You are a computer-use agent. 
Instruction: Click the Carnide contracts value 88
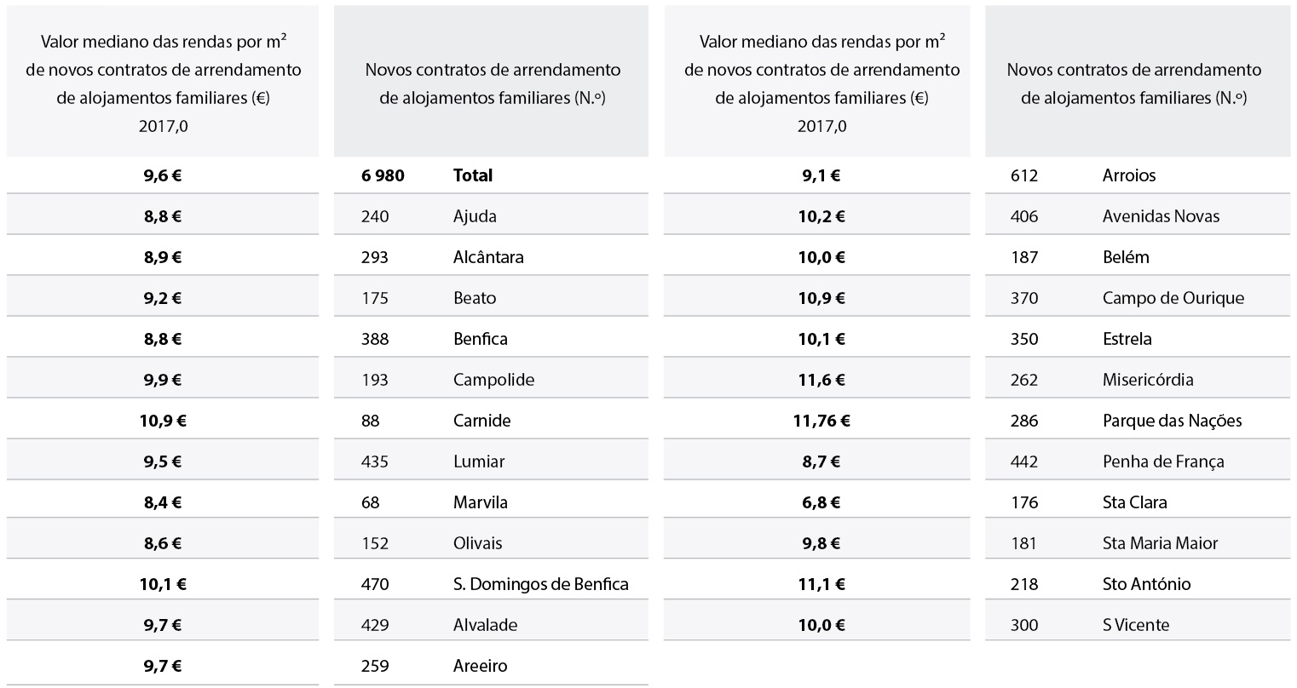(x=370, y=421)
